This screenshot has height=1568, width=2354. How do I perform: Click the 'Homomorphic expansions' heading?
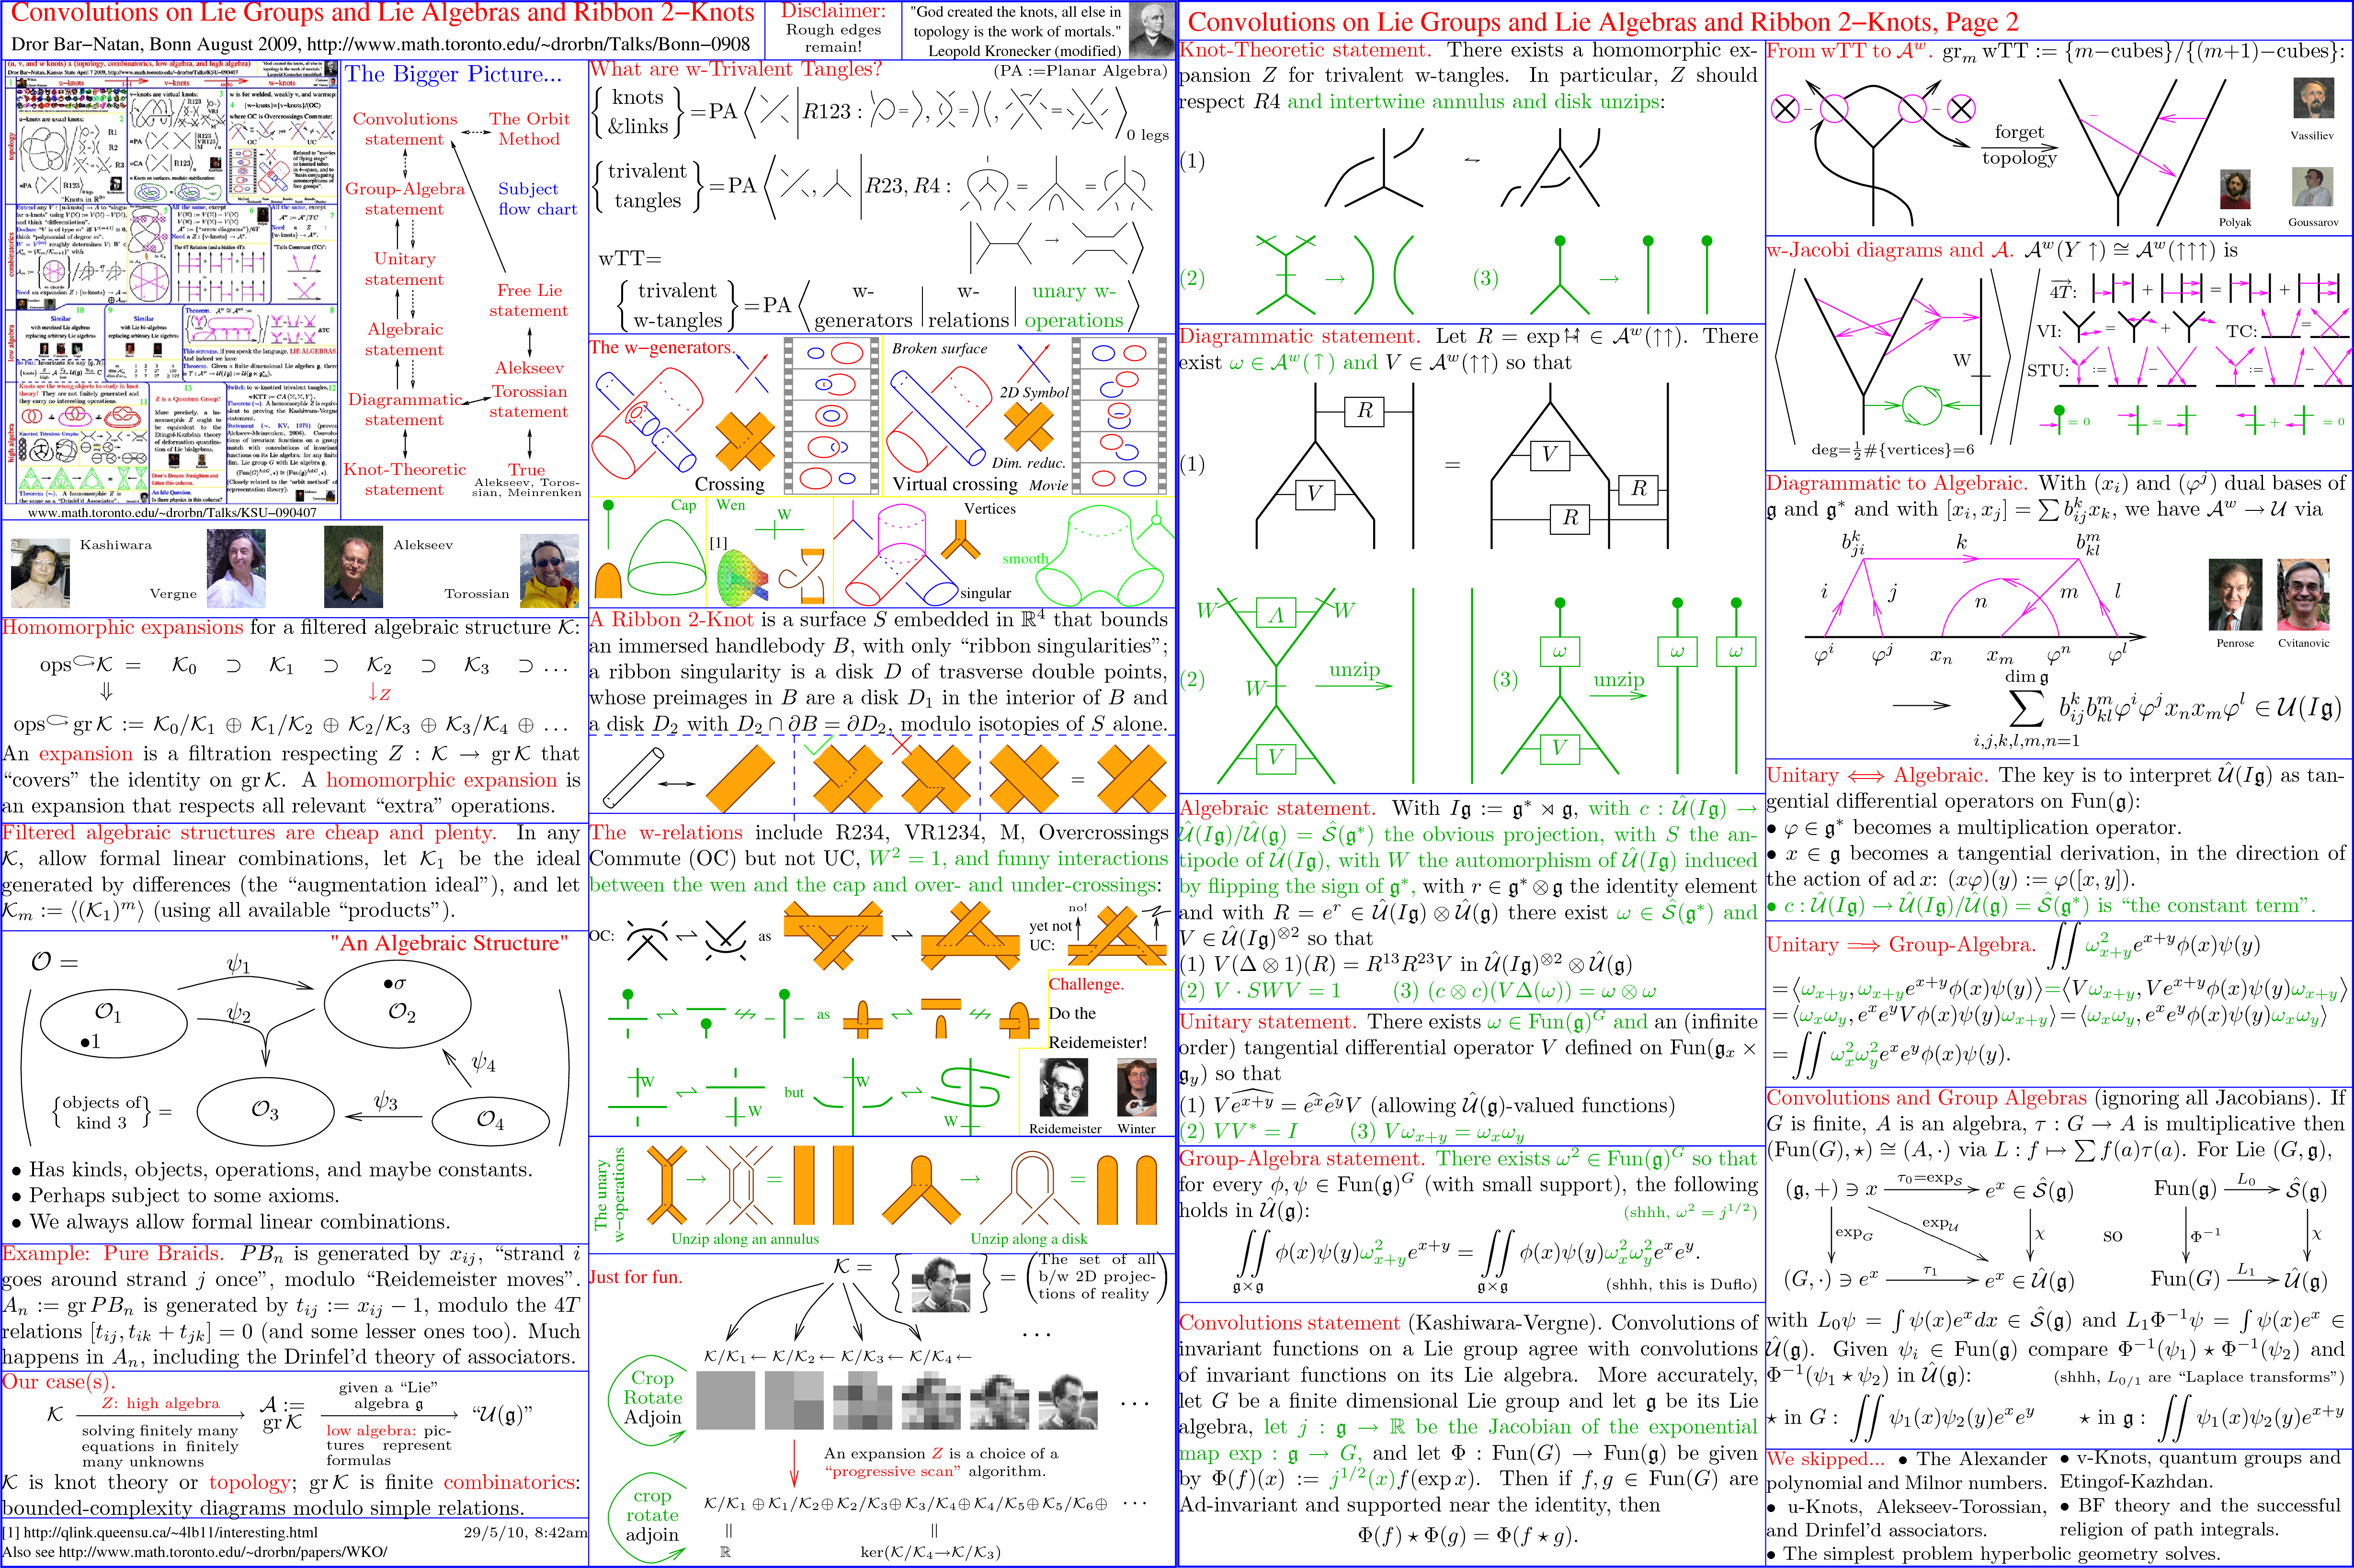(122, 627)
